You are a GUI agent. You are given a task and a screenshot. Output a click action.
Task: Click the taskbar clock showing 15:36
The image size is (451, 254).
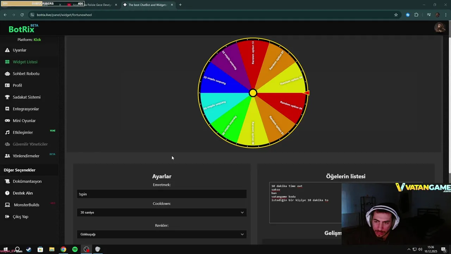point(431,249)
